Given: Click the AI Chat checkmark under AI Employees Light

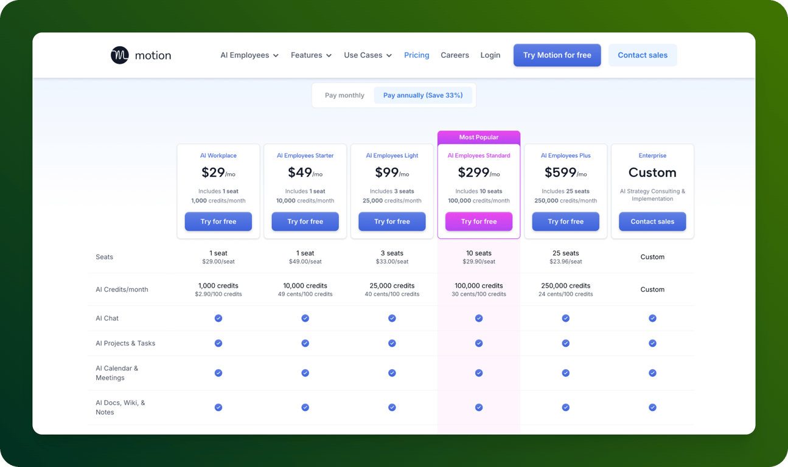Looking at the screenshot, I should click(x=392, y=318).
